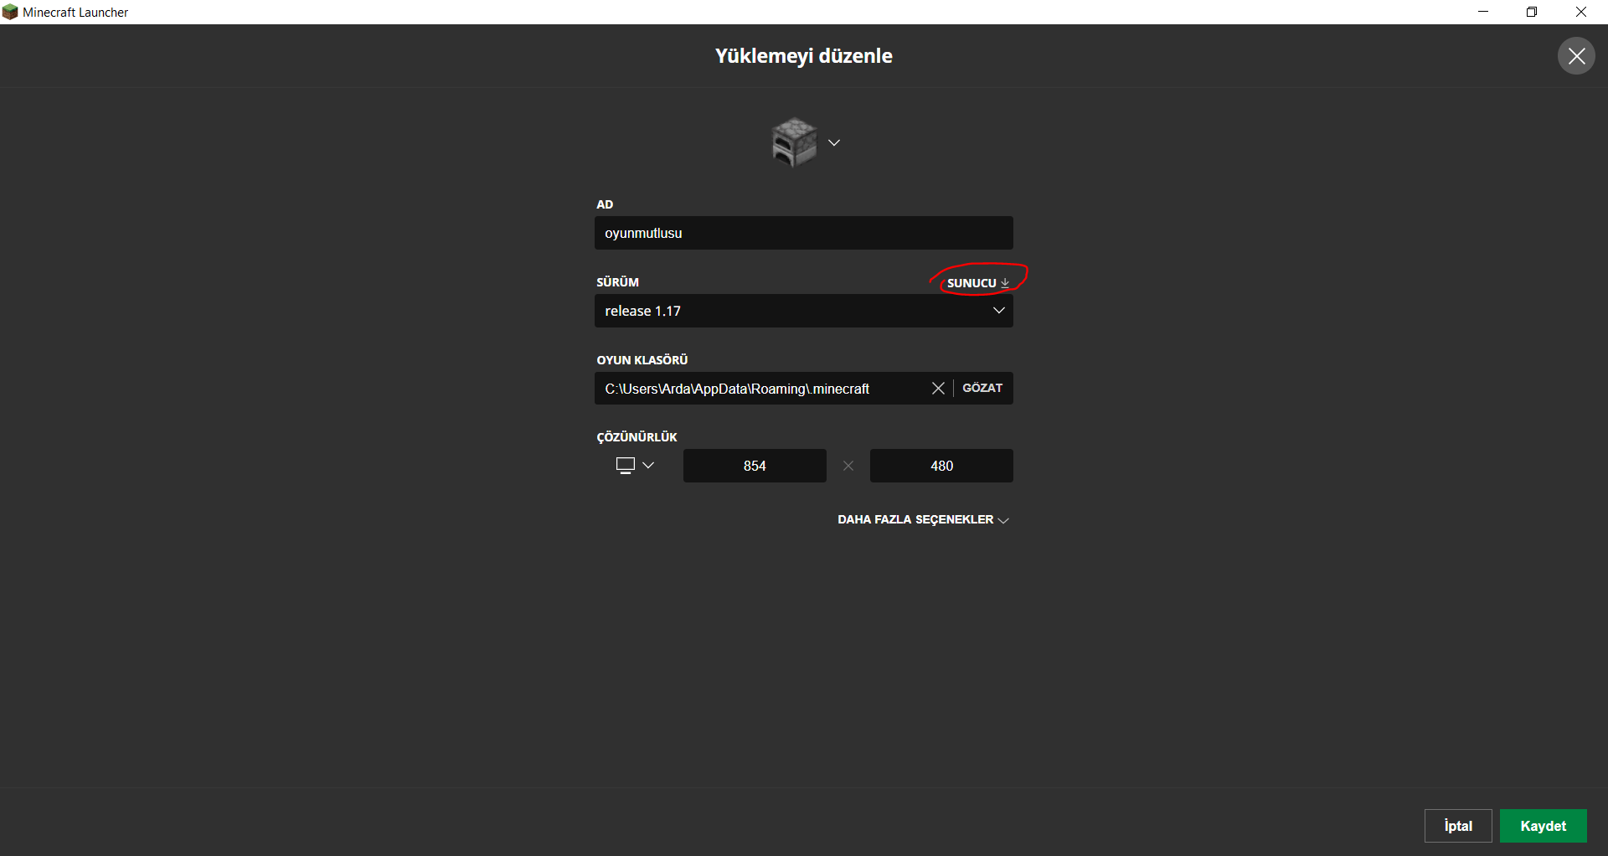
Task: Cancel editing with the İptal button
Action: (1458, 826)
